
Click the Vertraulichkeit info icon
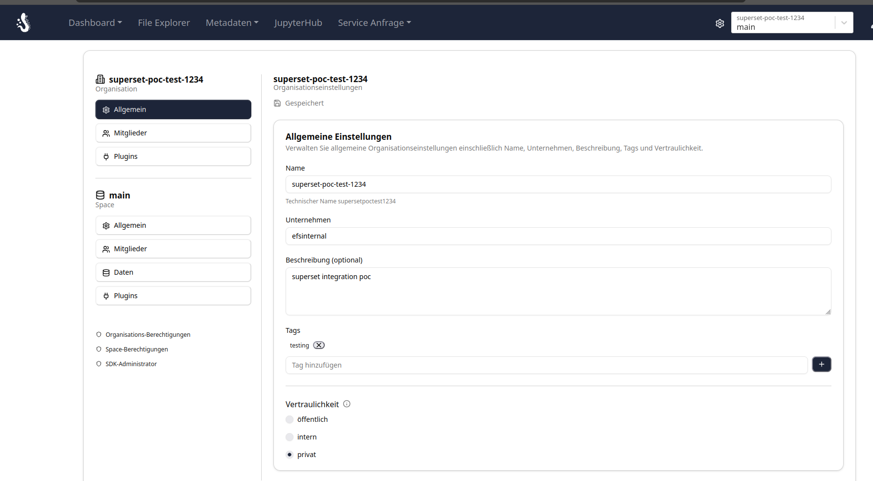point(347,404)
